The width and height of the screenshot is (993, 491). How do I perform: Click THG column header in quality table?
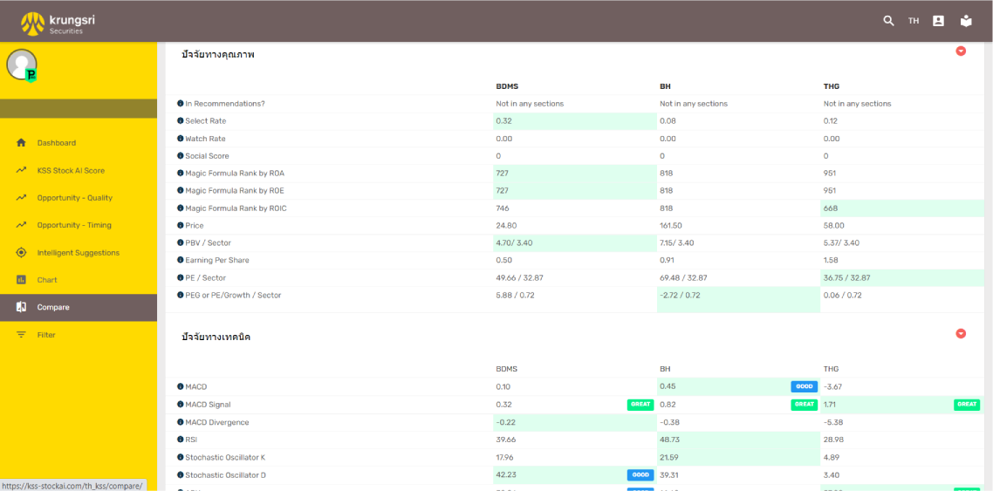pos(831,86)
